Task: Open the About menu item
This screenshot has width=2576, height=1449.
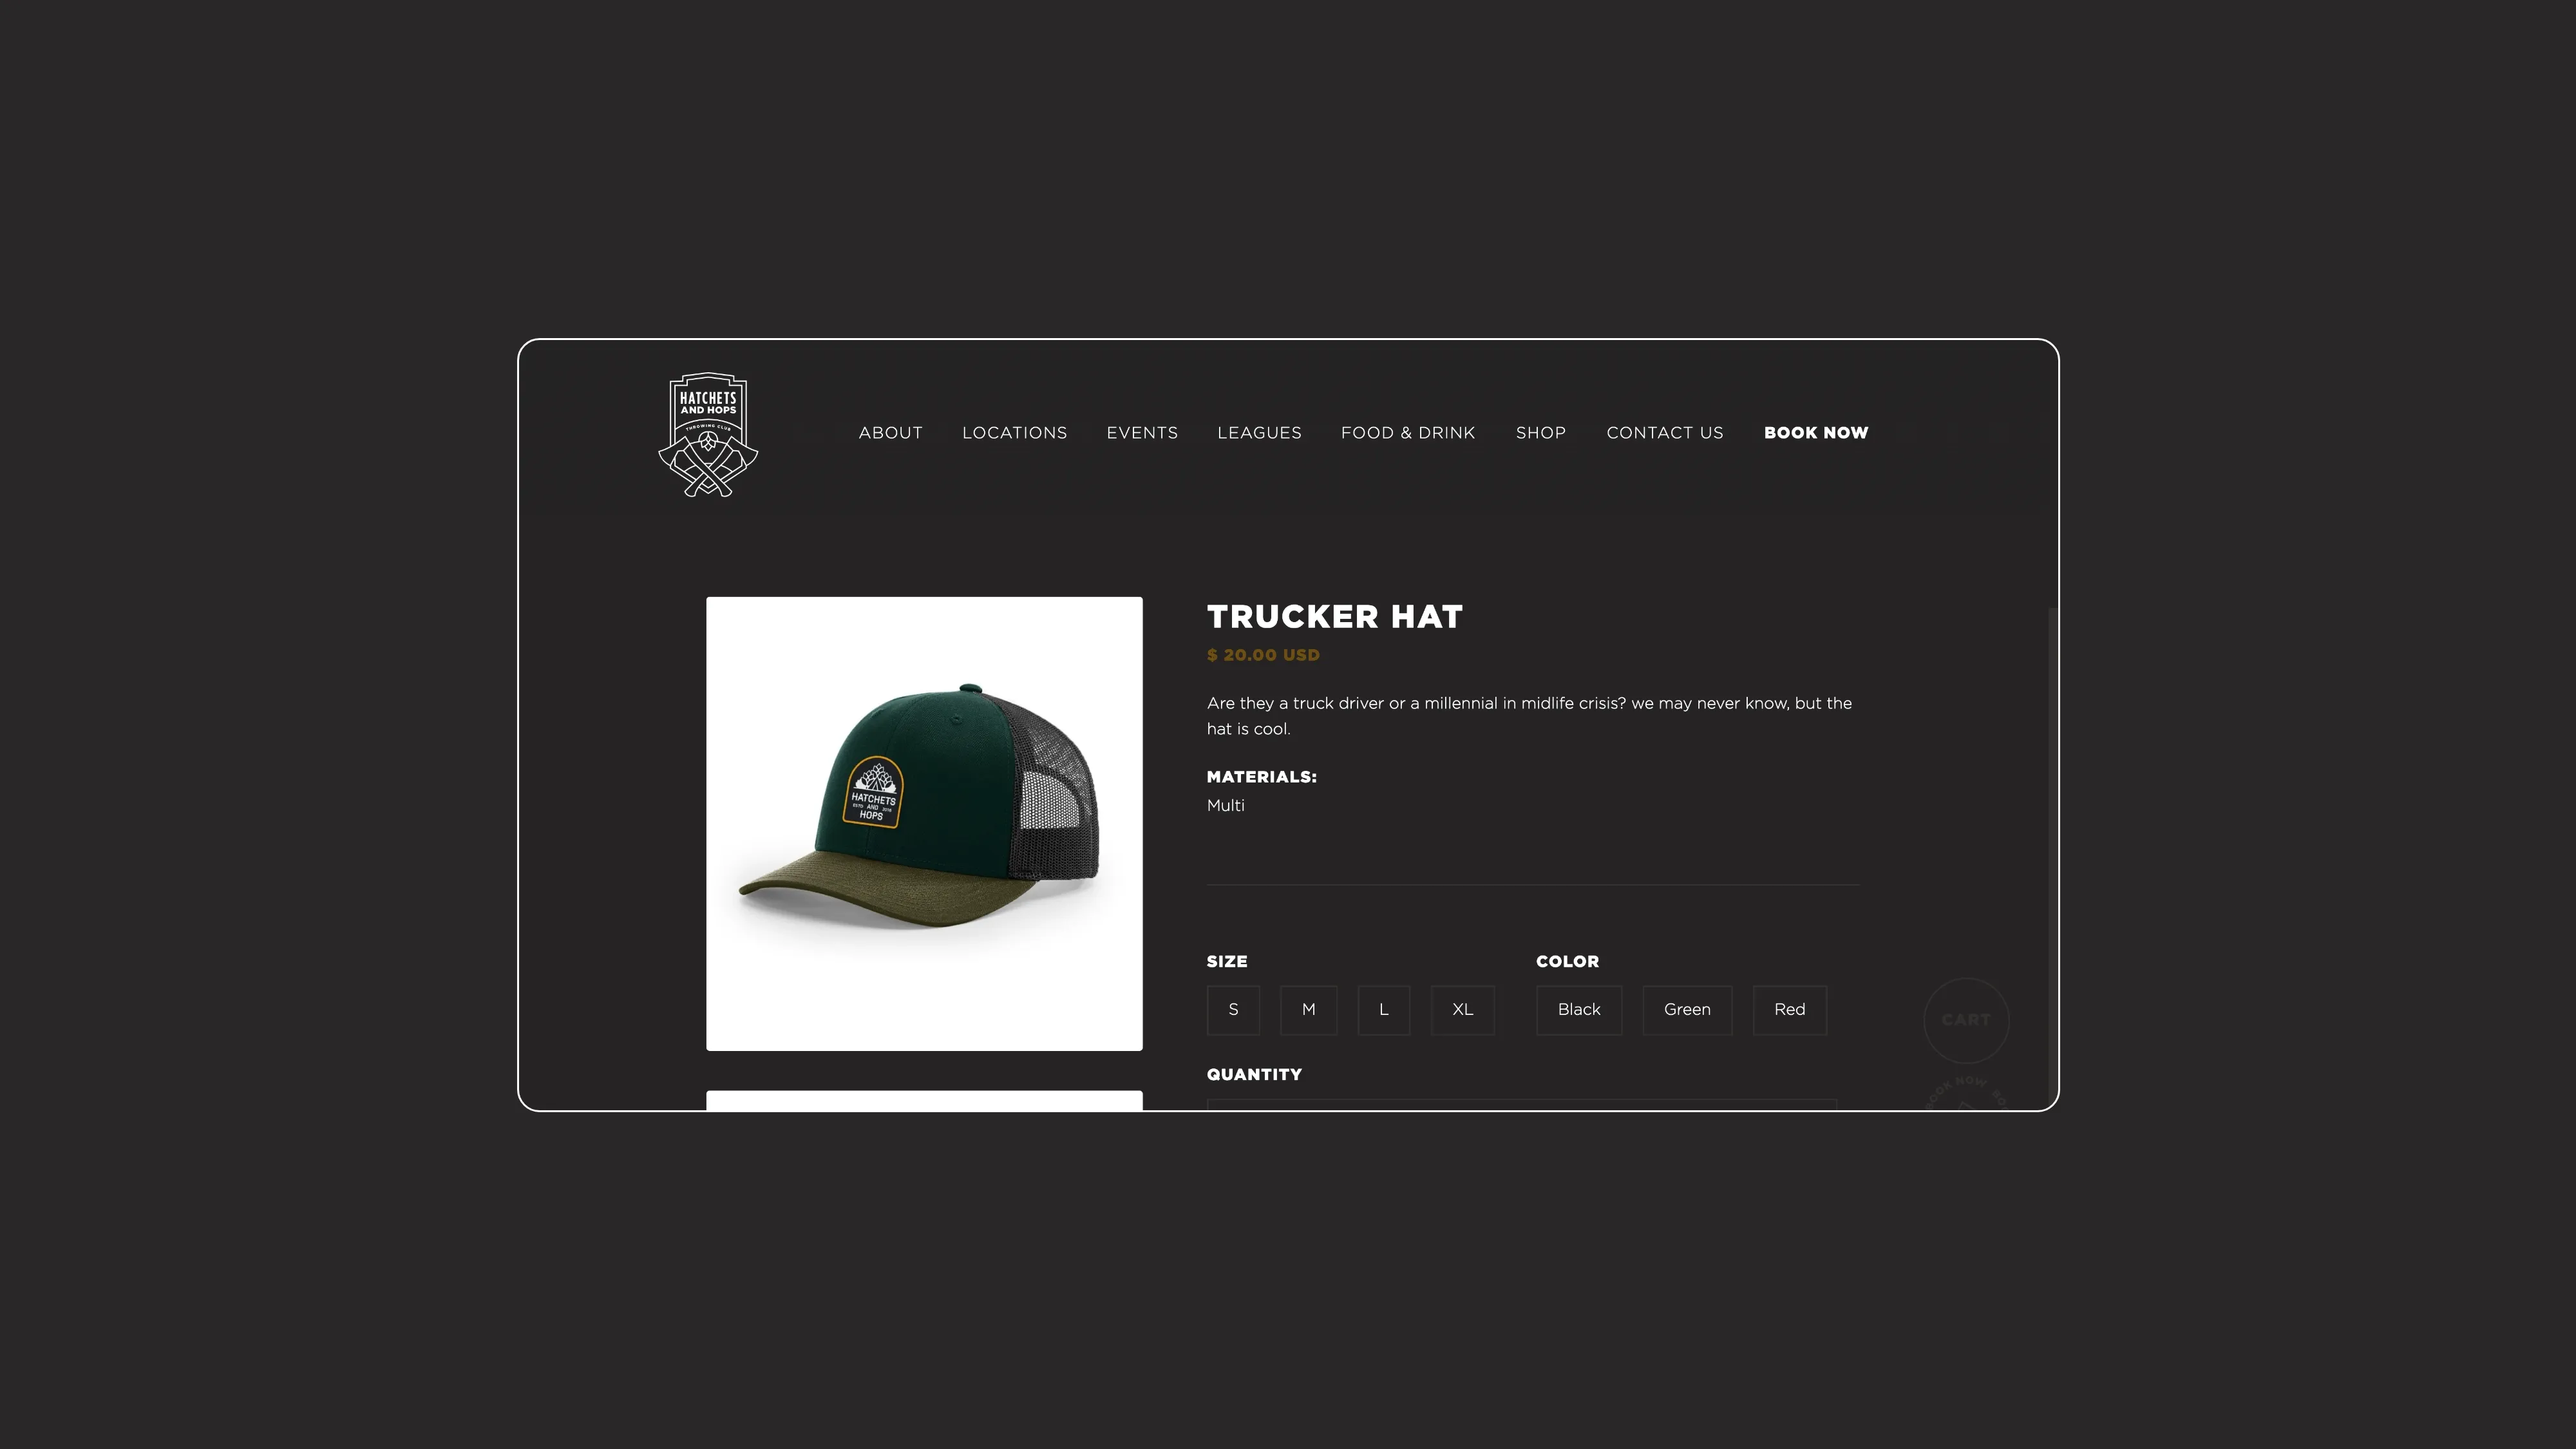Action: tap(890, 433)
